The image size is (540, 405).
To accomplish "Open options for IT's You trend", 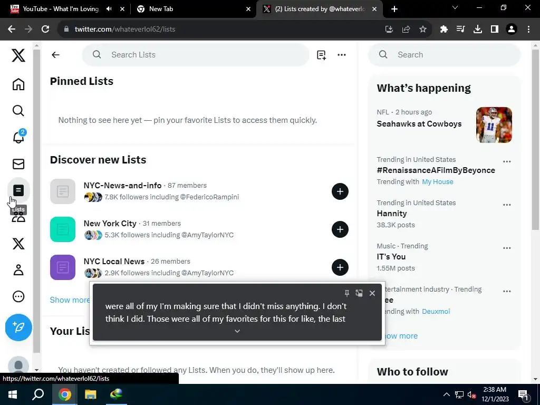I will pos(507,248).
